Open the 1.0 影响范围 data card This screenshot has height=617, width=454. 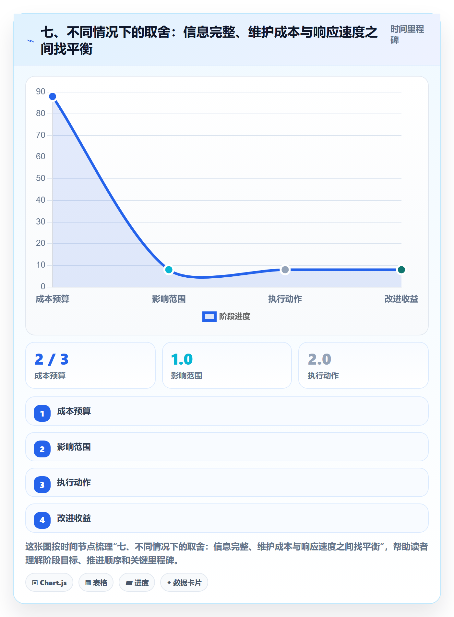(227, 365)
